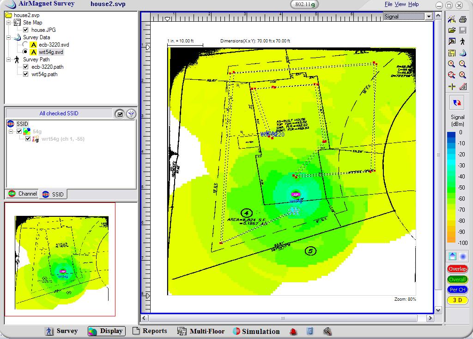473x339 pixels.
Task: Click the zoom in magnifier icon
Action: (x=452, y=64)
